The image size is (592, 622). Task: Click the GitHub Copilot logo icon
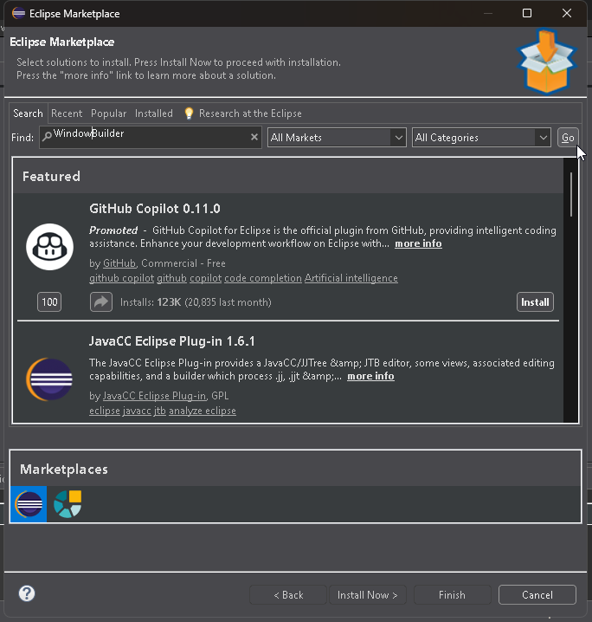49,247
